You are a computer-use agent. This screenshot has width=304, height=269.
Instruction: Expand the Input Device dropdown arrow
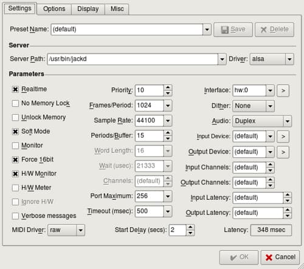coord(270,136)
